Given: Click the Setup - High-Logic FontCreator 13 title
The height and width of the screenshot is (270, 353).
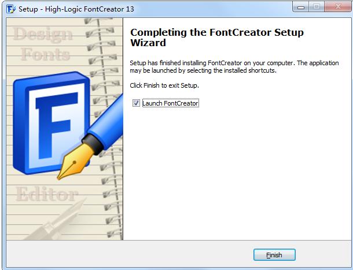Looking at the screenshot, I should click(x=76, y=9).
